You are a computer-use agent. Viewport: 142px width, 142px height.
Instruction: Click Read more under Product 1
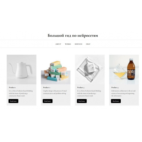13,101
